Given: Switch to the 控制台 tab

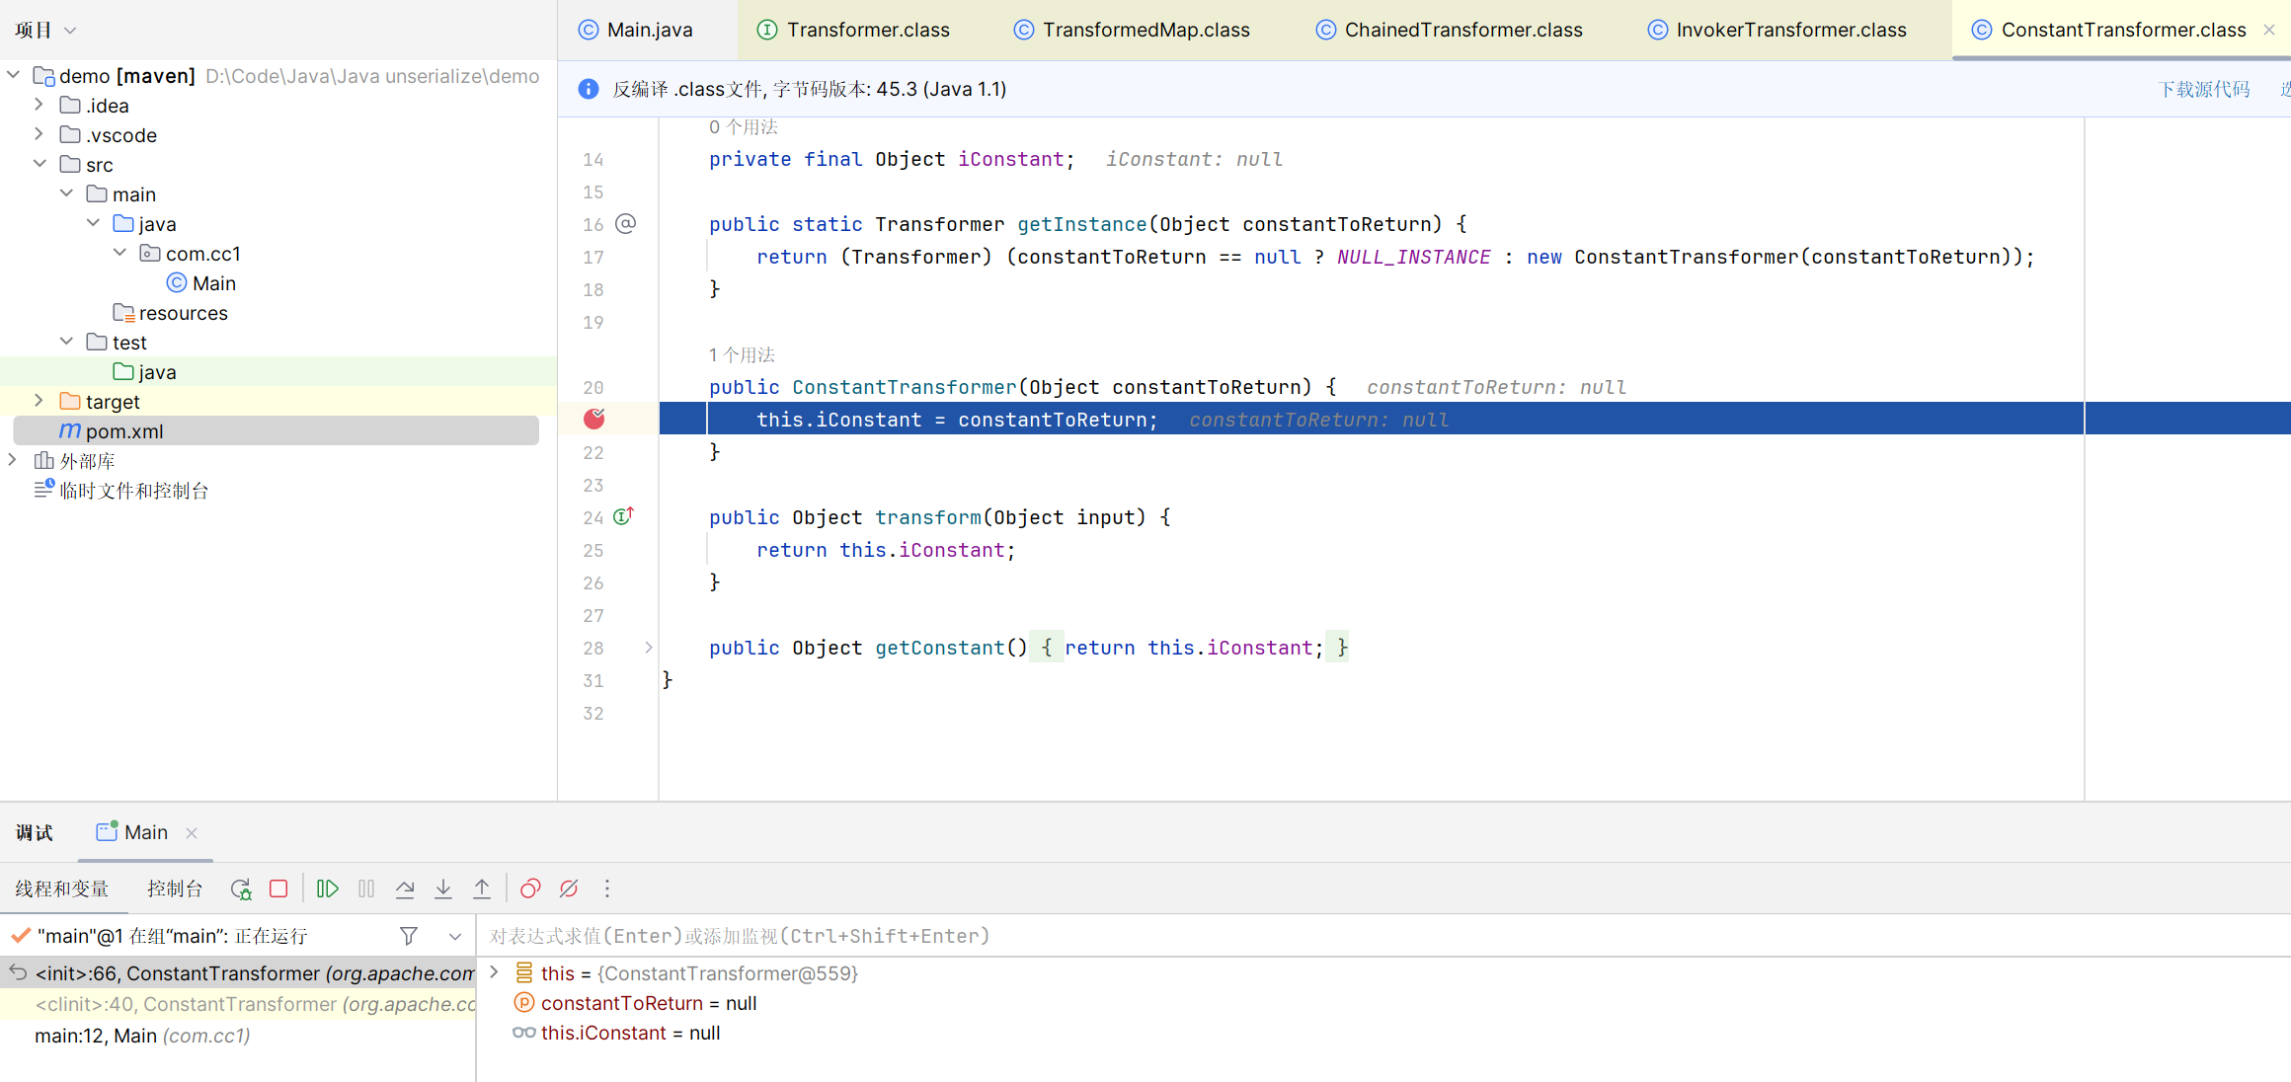Looking at the screenshot, I should 175,889.
